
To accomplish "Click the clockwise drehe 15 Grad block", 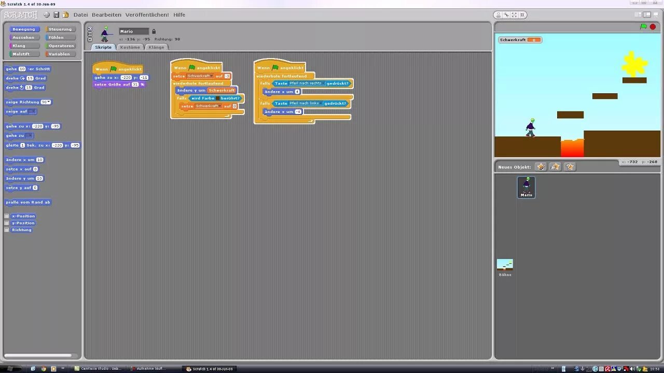I will click(x=25, y=78).
